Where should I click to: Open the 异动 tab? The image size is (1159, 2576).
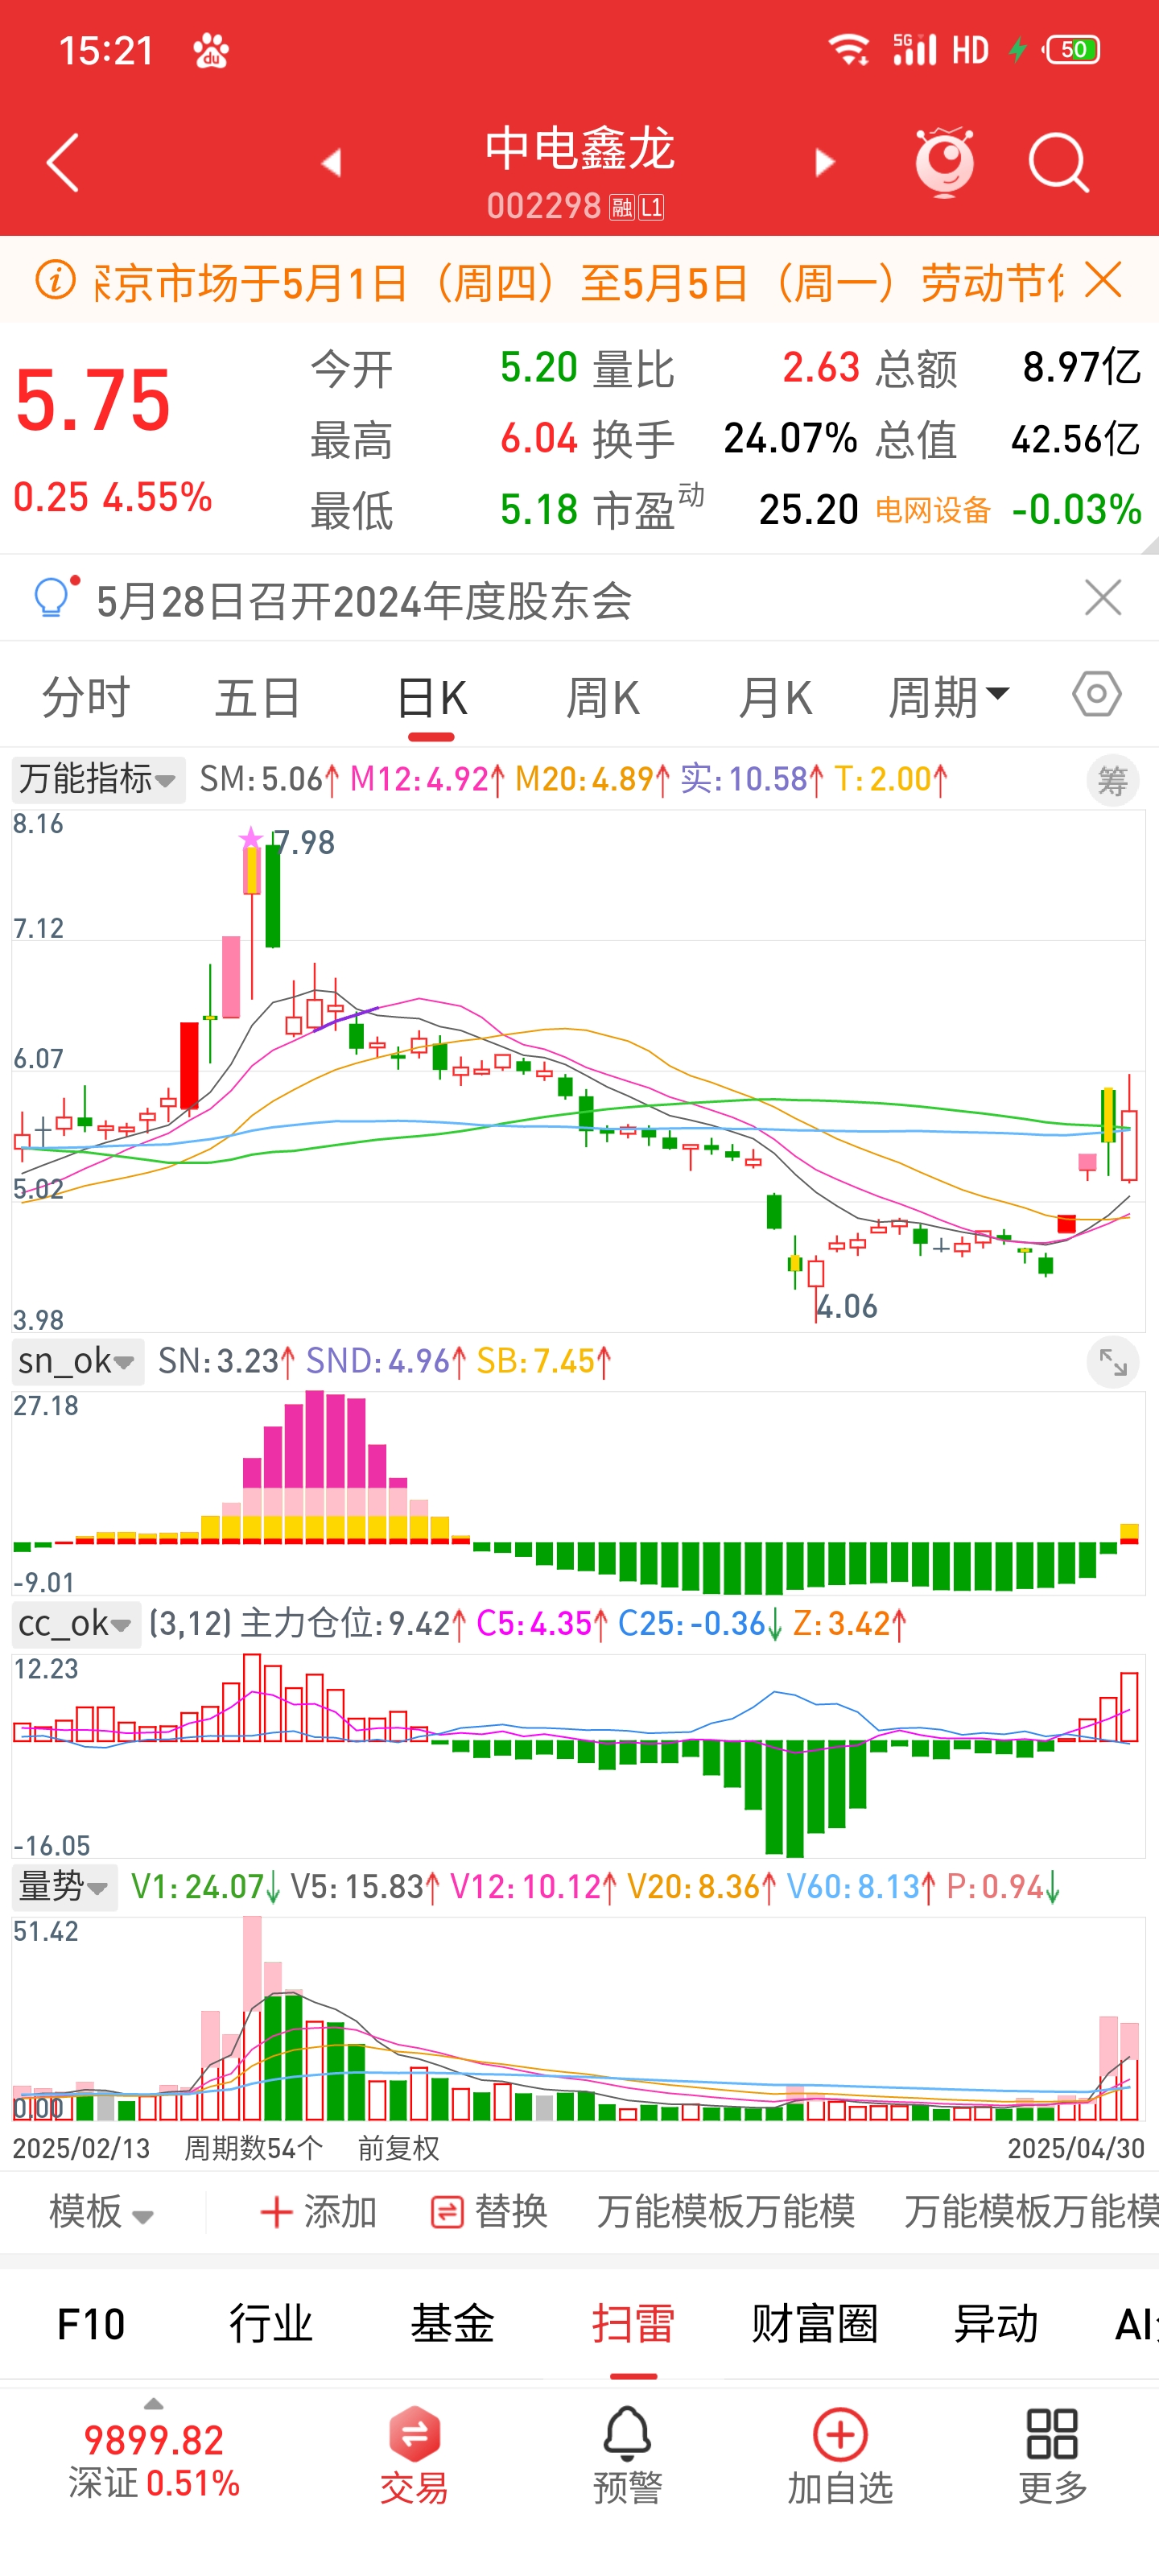(x=996, y=2324)
